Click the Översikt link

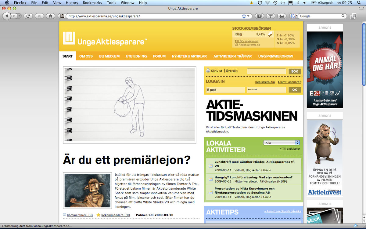point(231,71)
